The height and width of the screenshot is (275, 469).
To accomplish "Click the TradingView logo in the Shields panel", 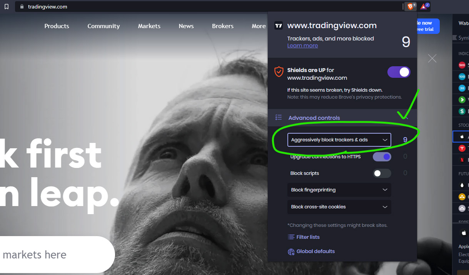I will [279, 26].
